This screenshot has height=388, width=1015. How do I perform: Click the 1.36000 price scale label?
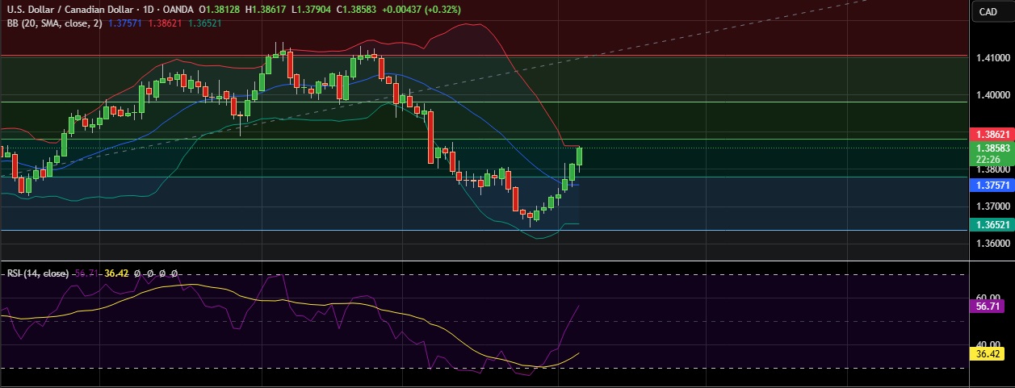[992, 244]
